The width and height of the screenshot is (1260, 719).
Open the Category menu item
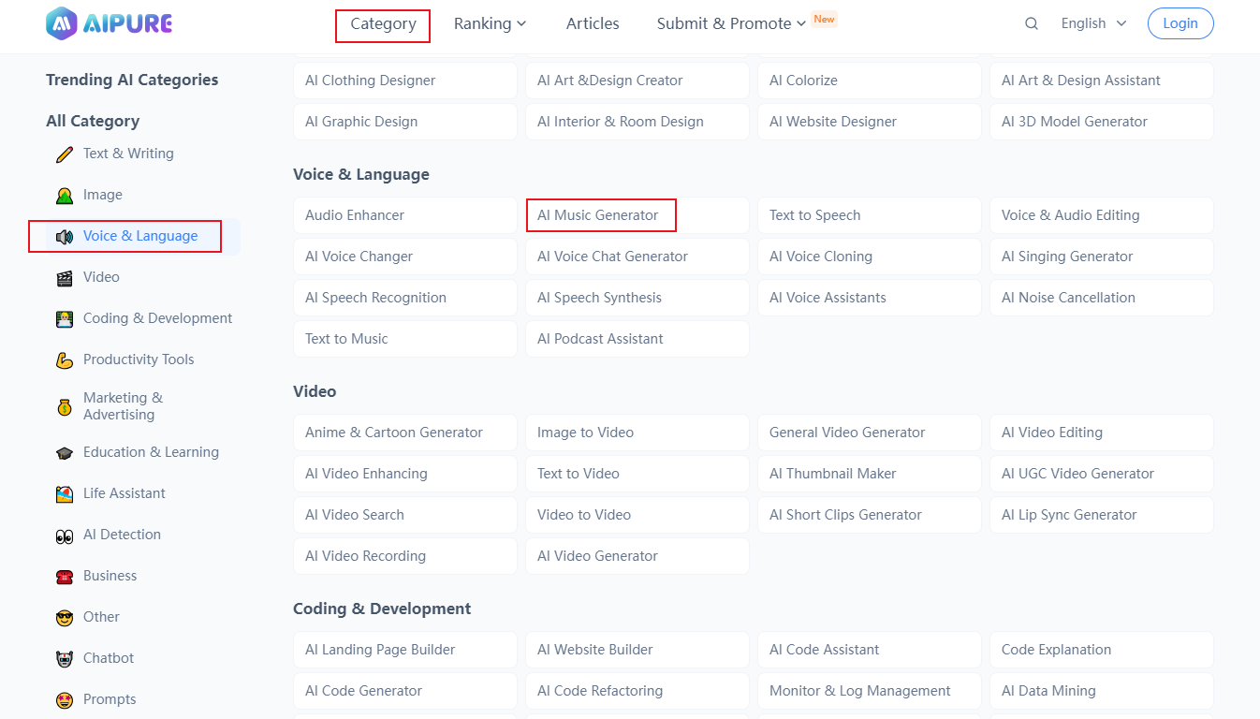(x=383, y=24)
